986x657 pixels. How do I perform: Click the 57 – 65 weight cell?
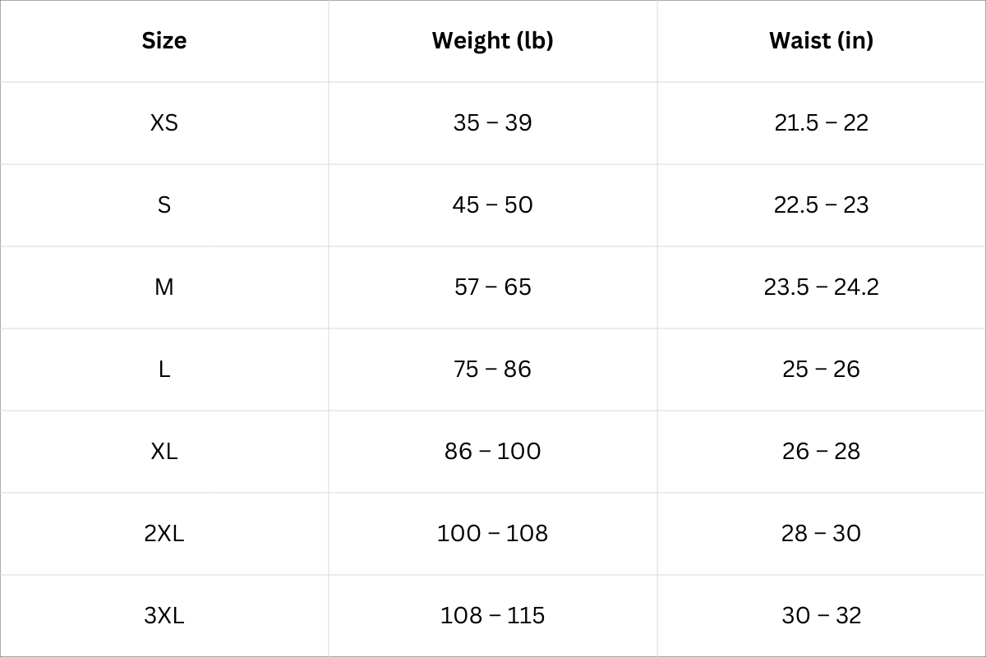(x=492, y=287)
